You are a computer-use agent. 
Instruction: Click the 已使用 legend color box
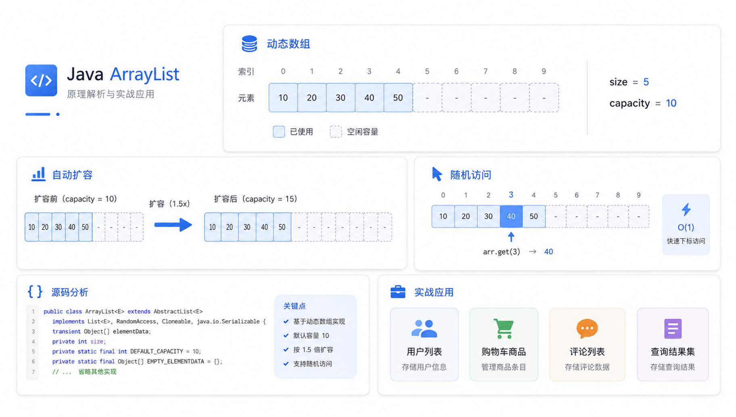(279, 132)
